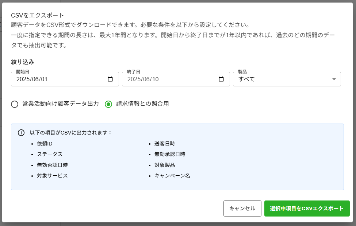Click the info icon in the blue notice

coord(21,133)
